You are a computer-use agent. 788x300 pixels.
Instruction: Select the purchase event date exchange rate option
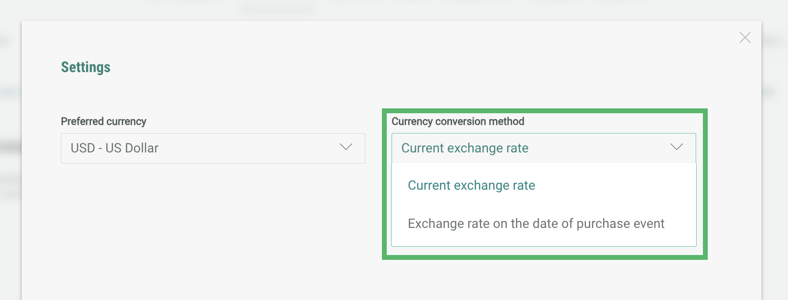pyautogui.click(x=536, y=224)
